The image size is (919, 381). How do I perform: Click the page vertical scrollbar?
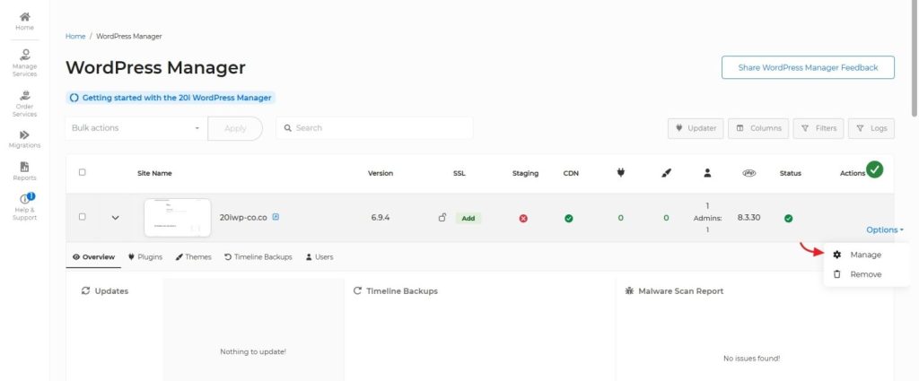[x=915, y=58]
